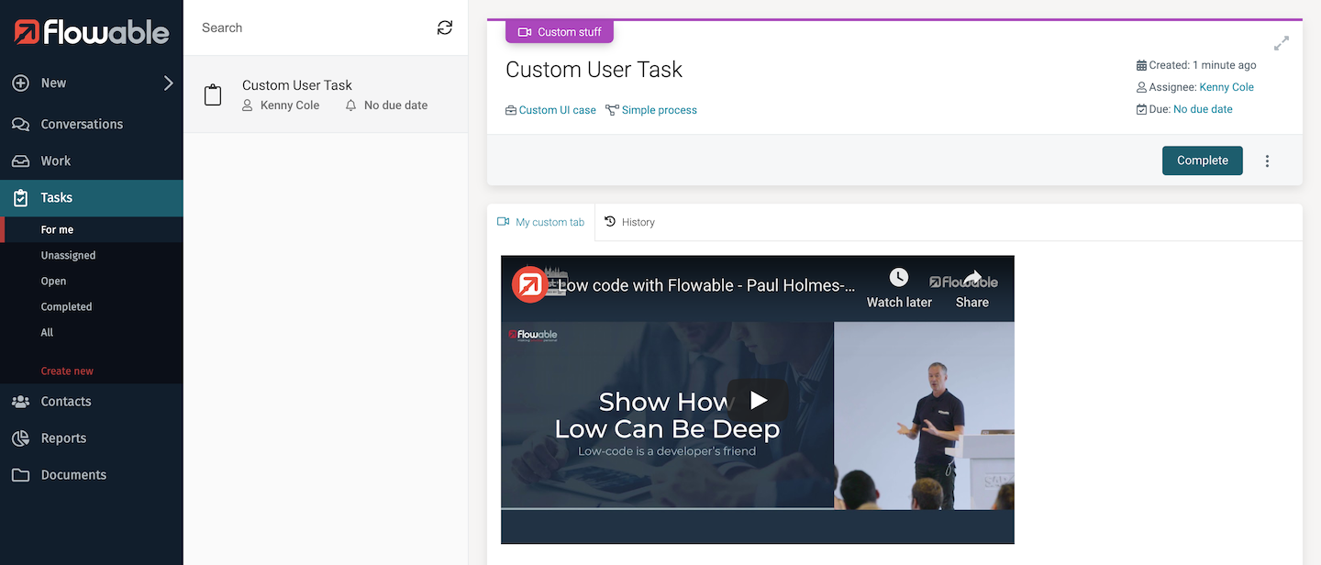Open the three-dot more actions menu

1267,161
